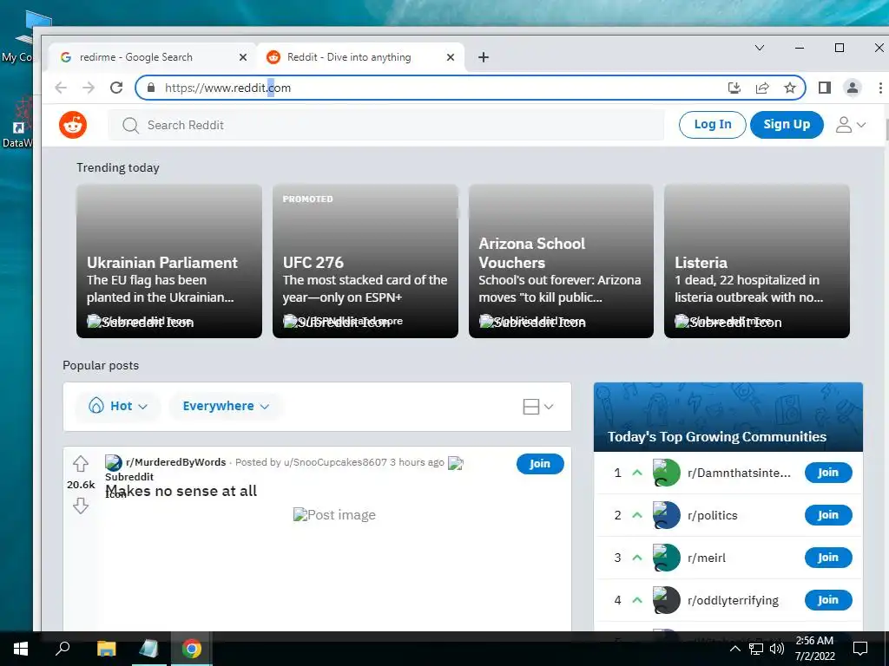Click the Log In button
The height and width of the screenshot is (666, 889).
[x=713, y=125]
